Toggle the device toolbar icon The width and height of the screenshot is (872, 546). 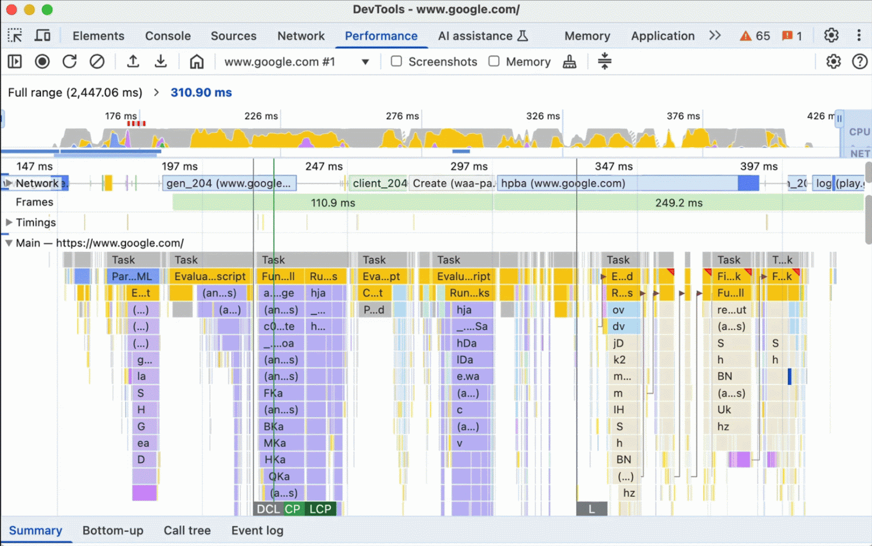(x=43, y=36)
